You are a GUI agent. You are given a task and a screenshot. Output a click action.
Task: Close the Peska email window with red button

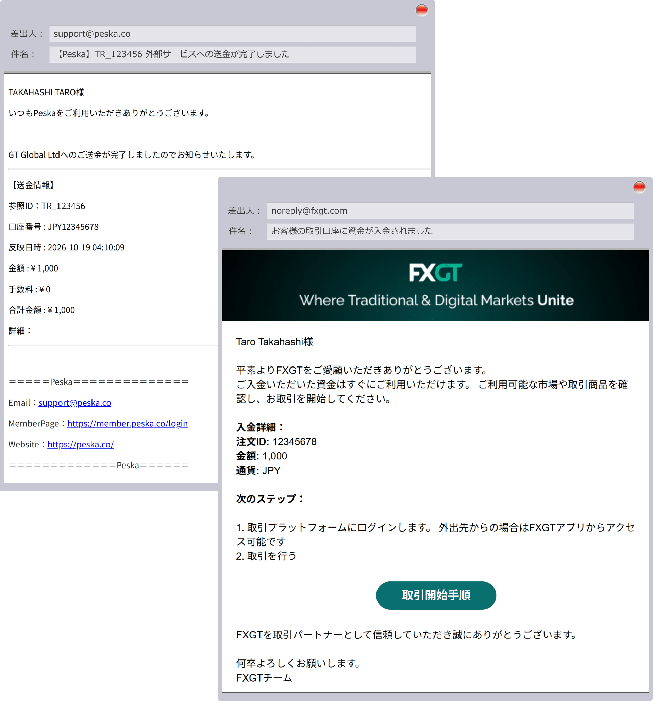pyautogui.click(x=421, y=10)
